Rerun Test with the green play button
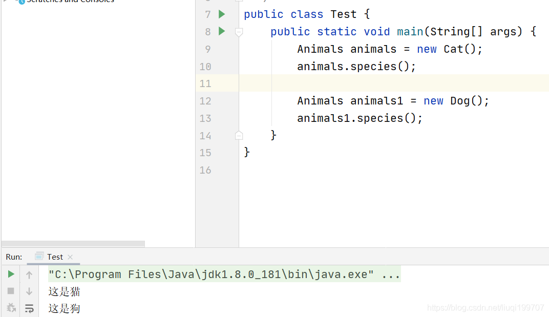 click(11, 274)
